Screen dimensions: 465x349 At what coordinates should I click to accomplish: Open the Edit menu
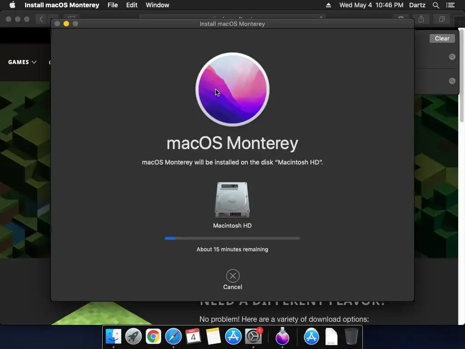coord(132,5)
